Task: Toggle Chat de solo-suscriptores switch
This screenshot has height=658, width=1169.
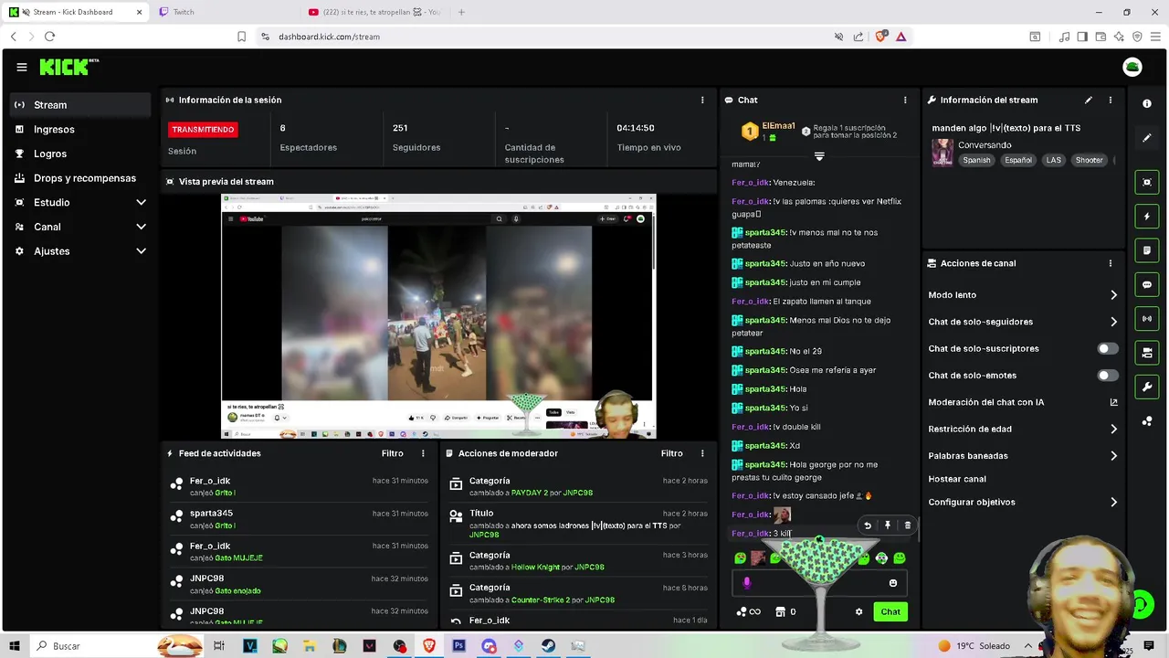Action: tap(1107, 348)
